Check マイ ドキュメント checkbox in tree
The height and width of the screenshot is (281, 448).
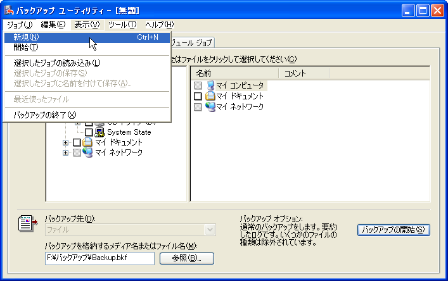77,142
